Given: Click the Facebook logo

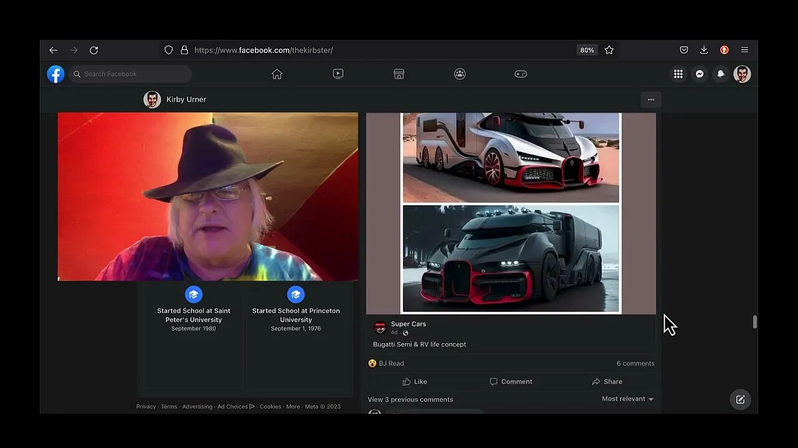Looking at the screenshot, I should point(55,74).
